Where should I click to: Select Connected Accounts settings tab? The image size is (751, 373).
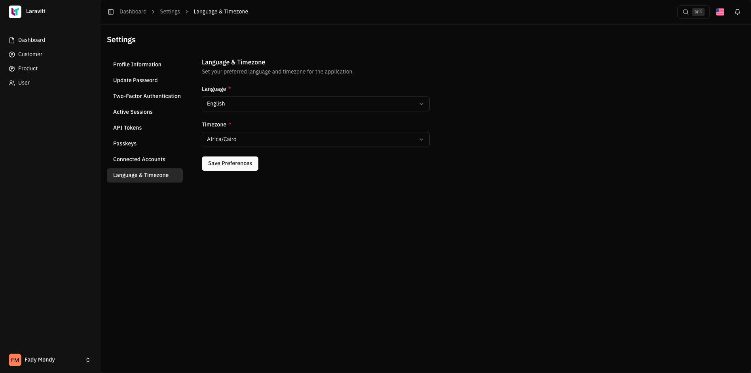(145, 160)
